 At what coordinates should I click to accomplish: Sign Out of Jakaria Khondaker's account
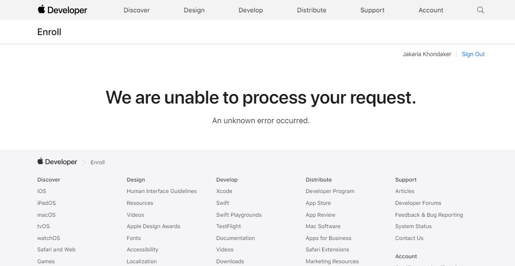click(x=473, y=54)
